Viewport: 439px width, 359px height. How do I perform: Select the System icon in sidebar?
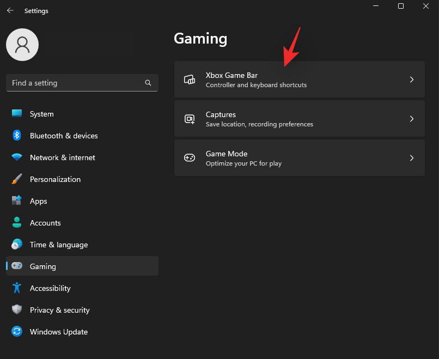[16, 114]
